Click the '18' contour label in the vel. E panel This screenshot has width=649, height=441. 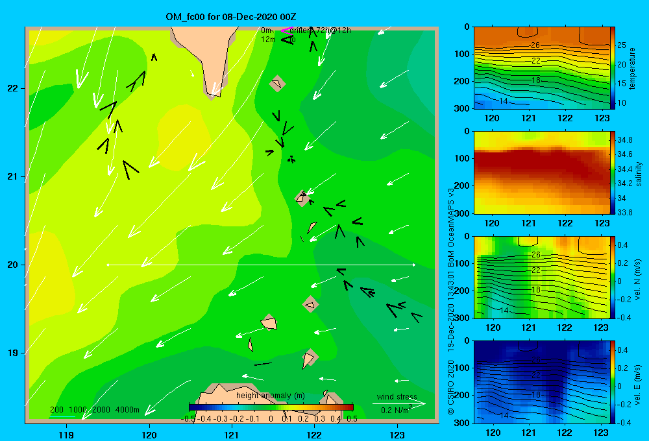[x=535, y=394]
